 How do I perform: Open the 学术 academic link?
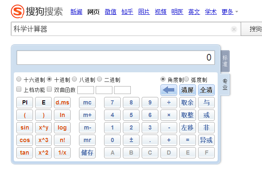(x=211, y=12)
